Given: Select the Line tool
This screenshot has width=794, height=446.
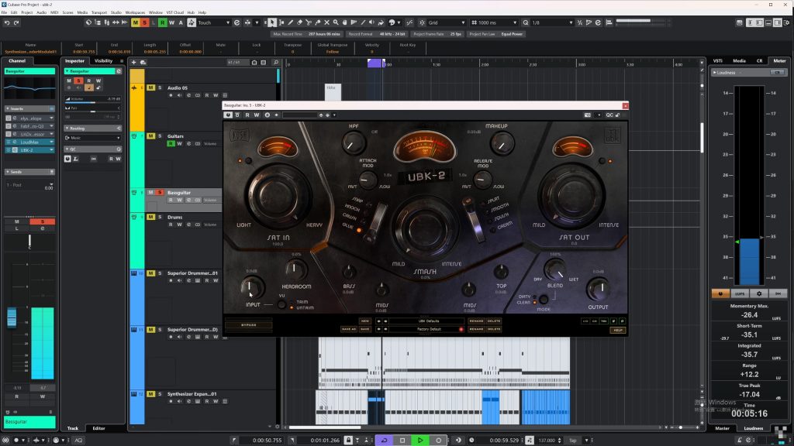Looking at the screenshot, I should [x=363, y=22].
